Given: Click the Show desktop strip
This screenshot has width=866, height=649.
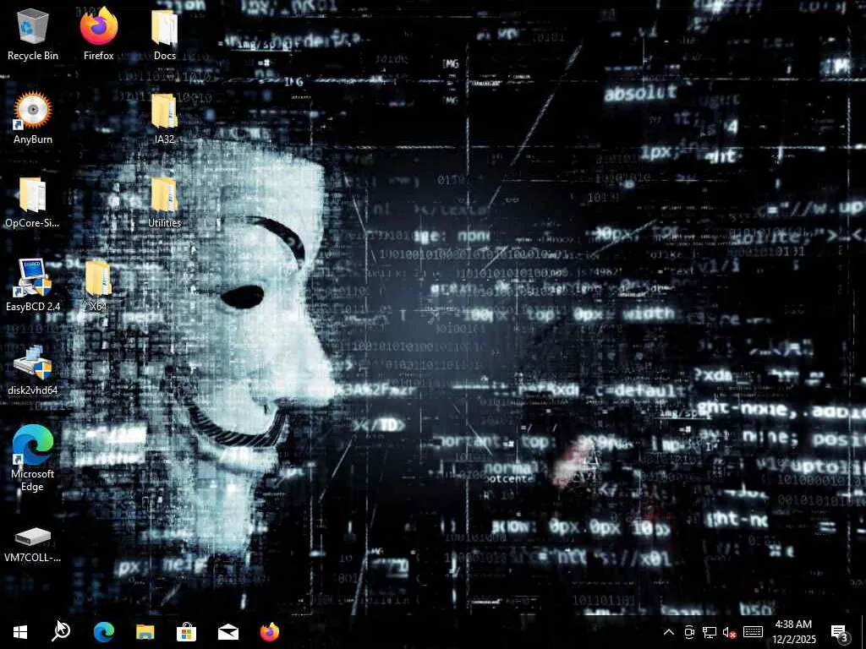Looking at the screenshot, I should pos(863,632).
